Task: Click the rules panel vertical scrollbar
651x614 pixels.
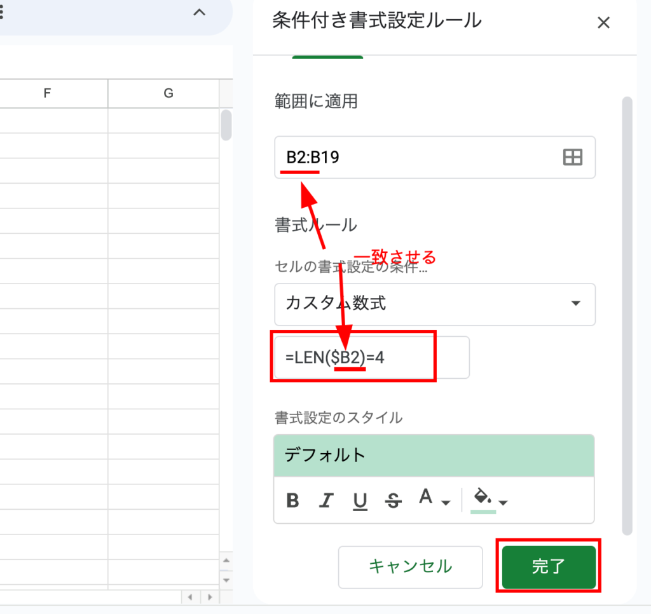Action: click(627, 315)
